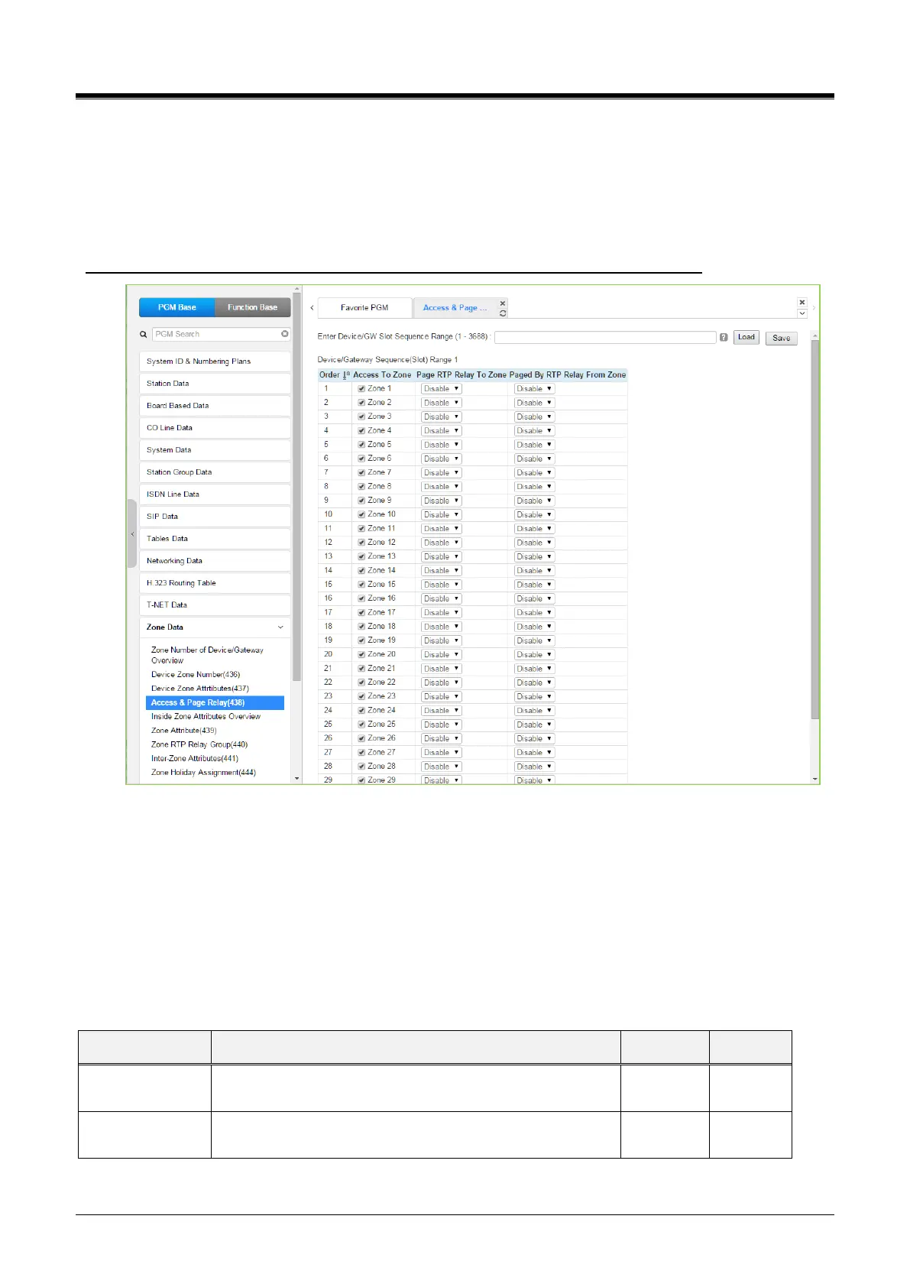The height and width of the screenshot is (1287, 910).
Task: Open the ISDN Line Data menu
Action: point(215,494)
